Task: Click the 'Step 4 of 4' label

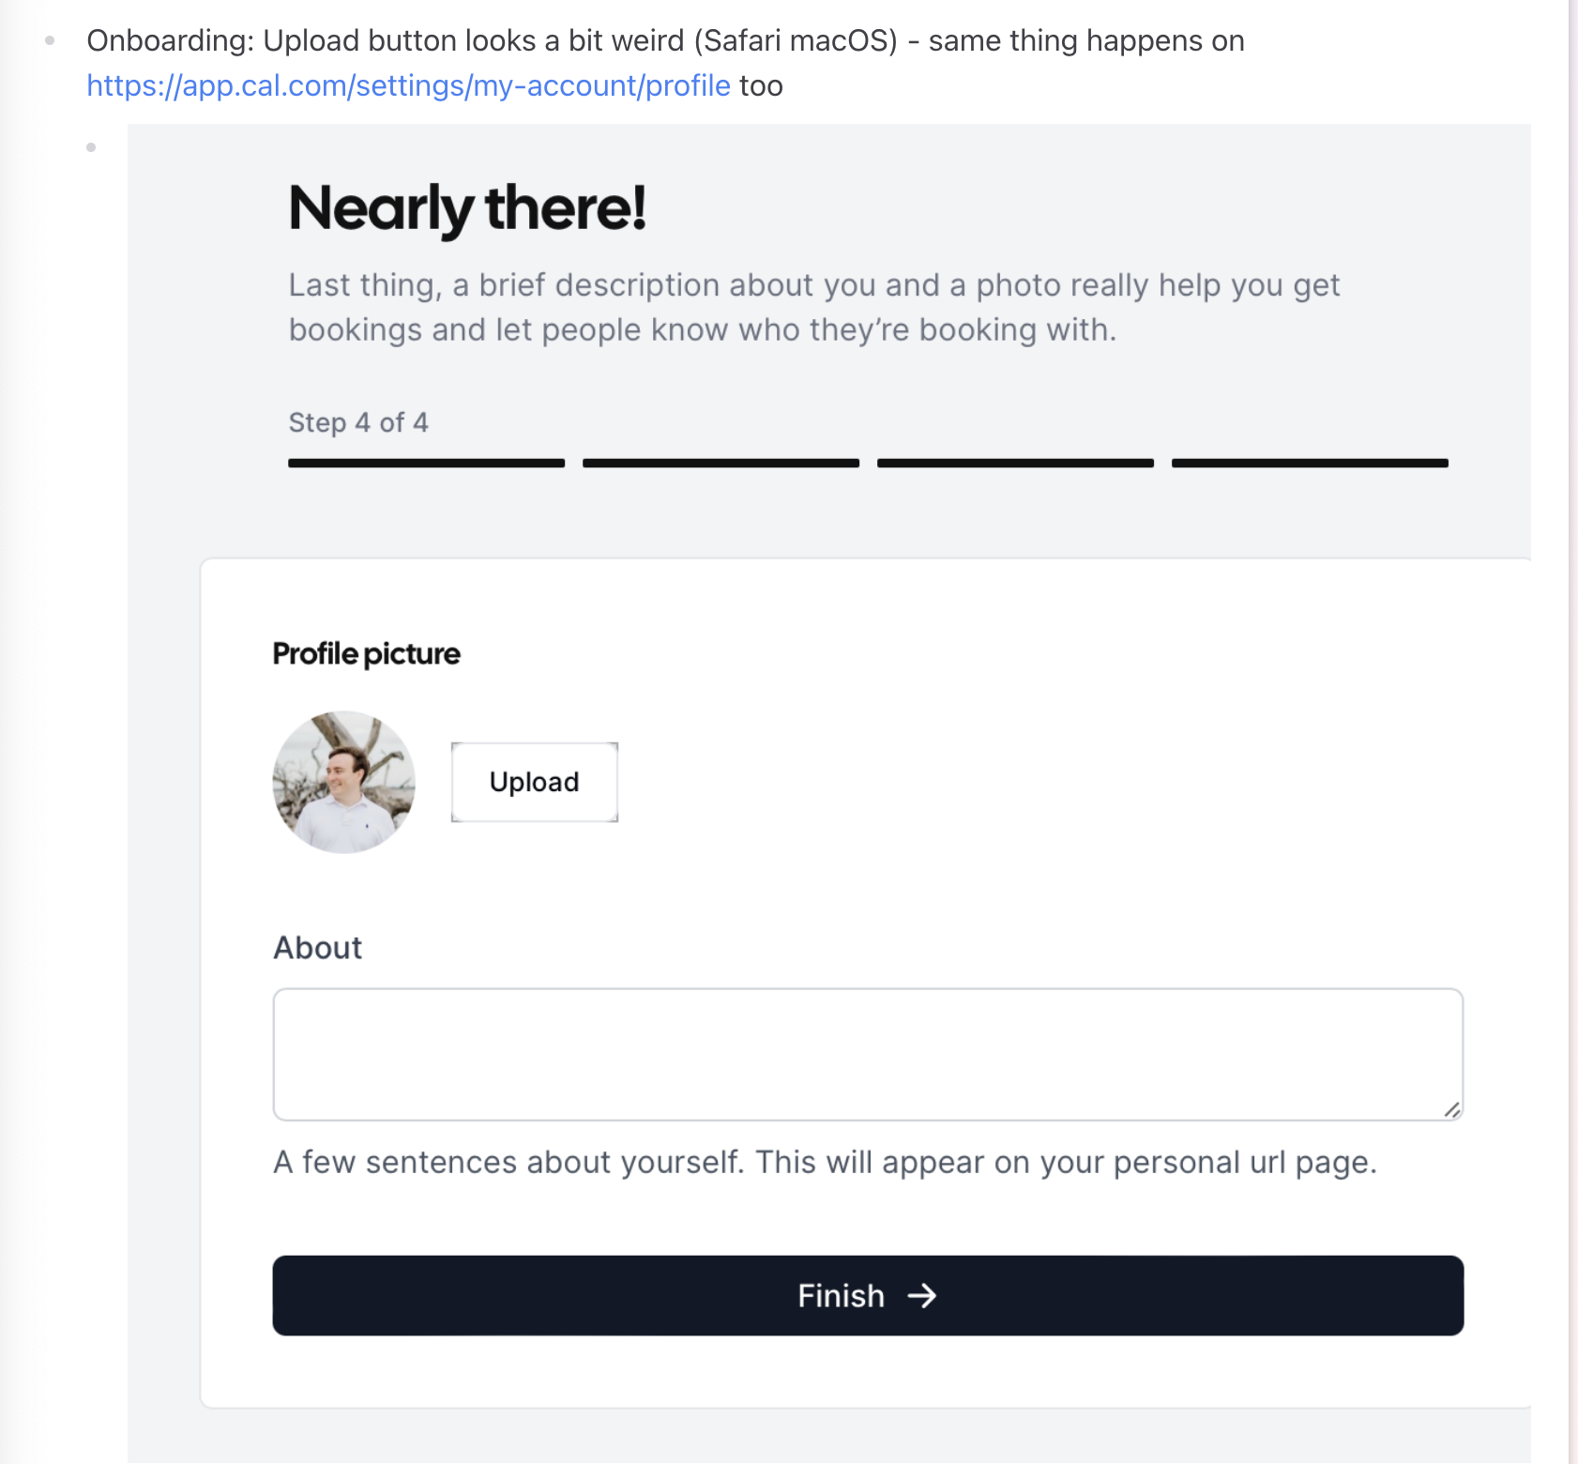Action: (x=357, y=423)
